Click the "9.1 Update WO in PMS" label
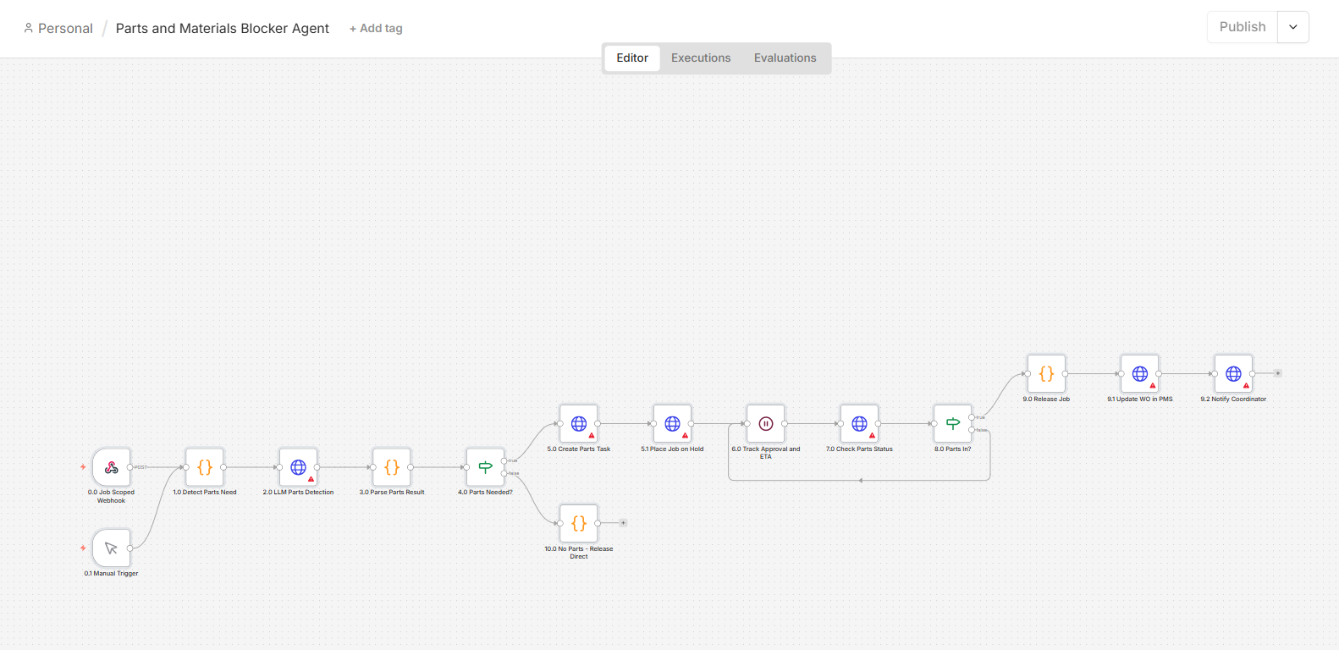 click(1140, 399)
